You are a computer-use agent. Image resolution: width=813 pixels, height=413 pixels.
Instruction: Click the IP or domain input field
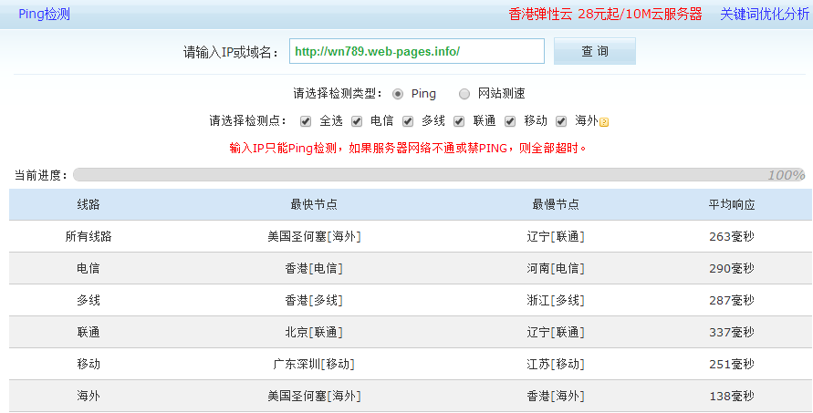(x=416, y=52)
